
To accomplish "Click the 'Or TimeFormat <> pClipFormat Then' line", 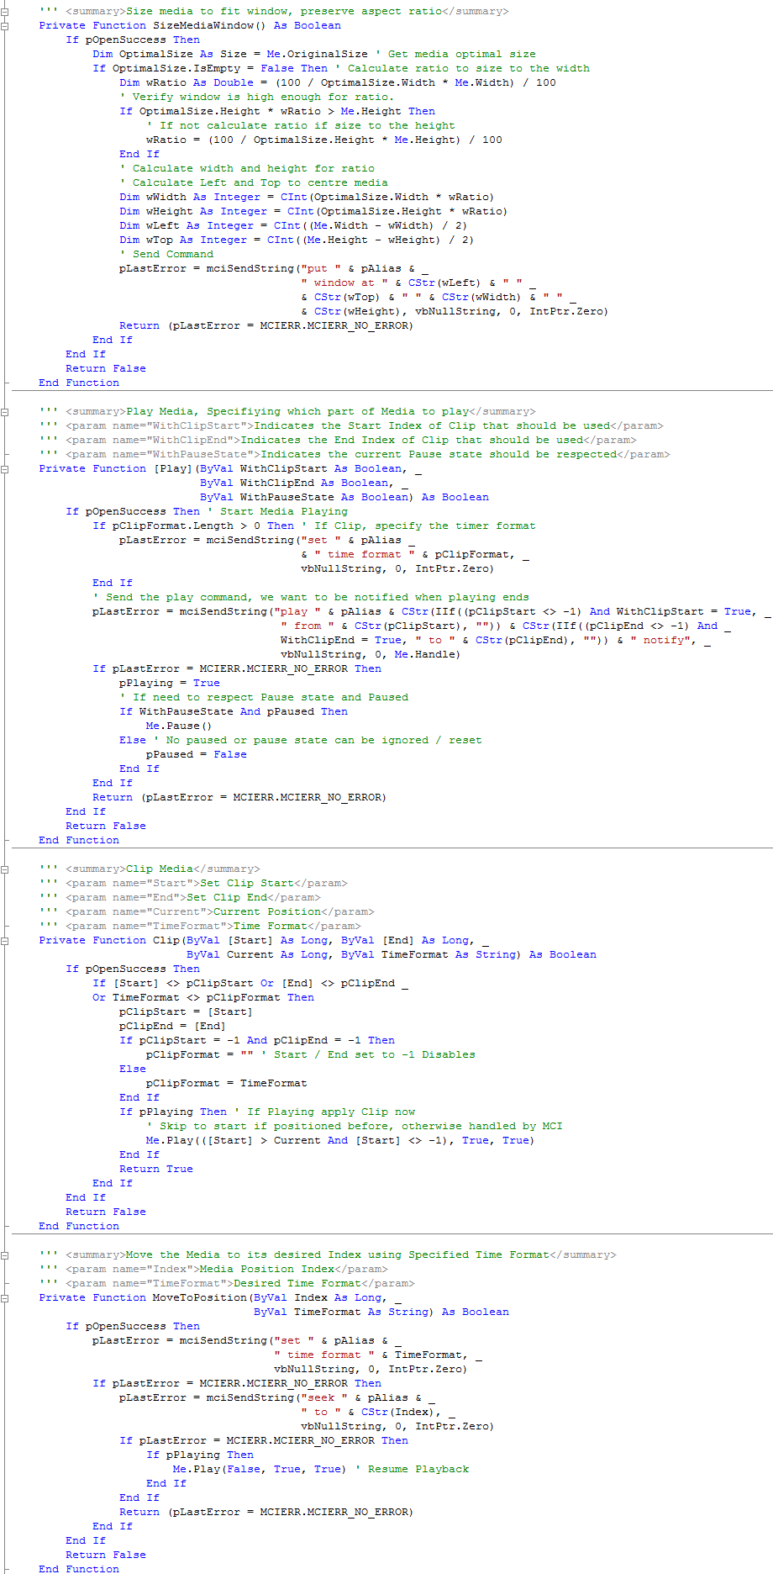I will coord(203,998).
